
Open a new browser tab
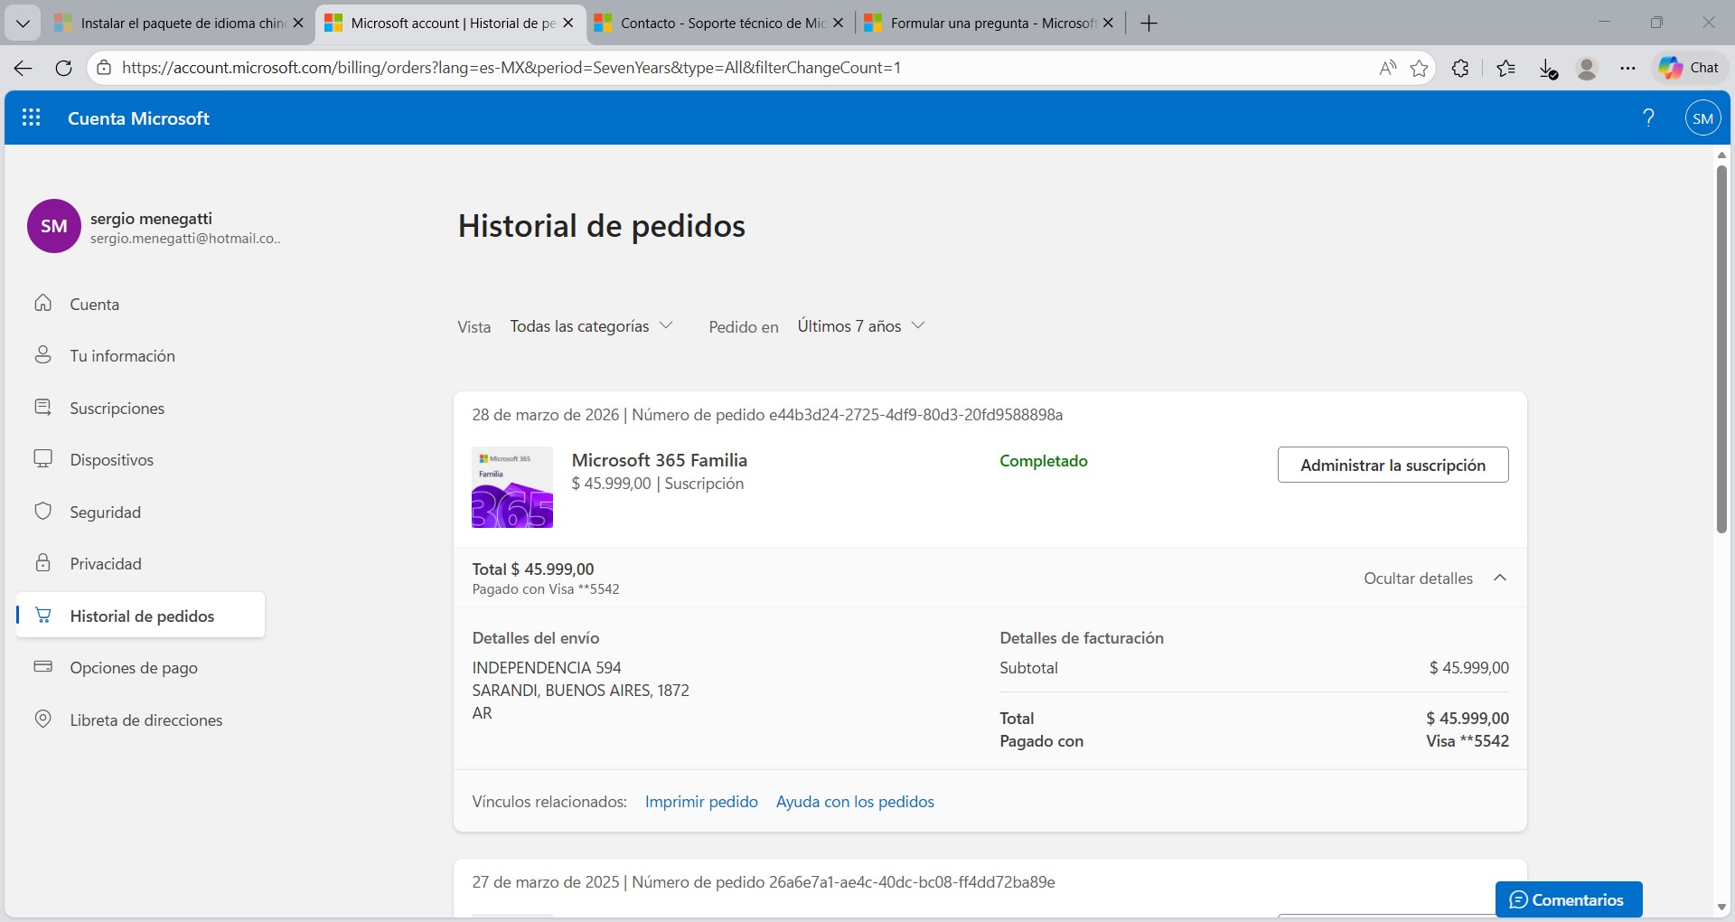(x=1149, y=24)
